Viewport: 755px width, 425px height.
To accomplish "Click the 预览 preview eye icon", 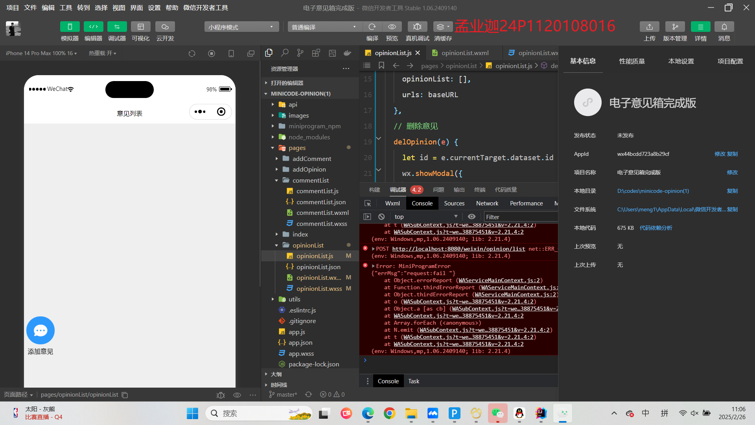I will coord(392,27).
